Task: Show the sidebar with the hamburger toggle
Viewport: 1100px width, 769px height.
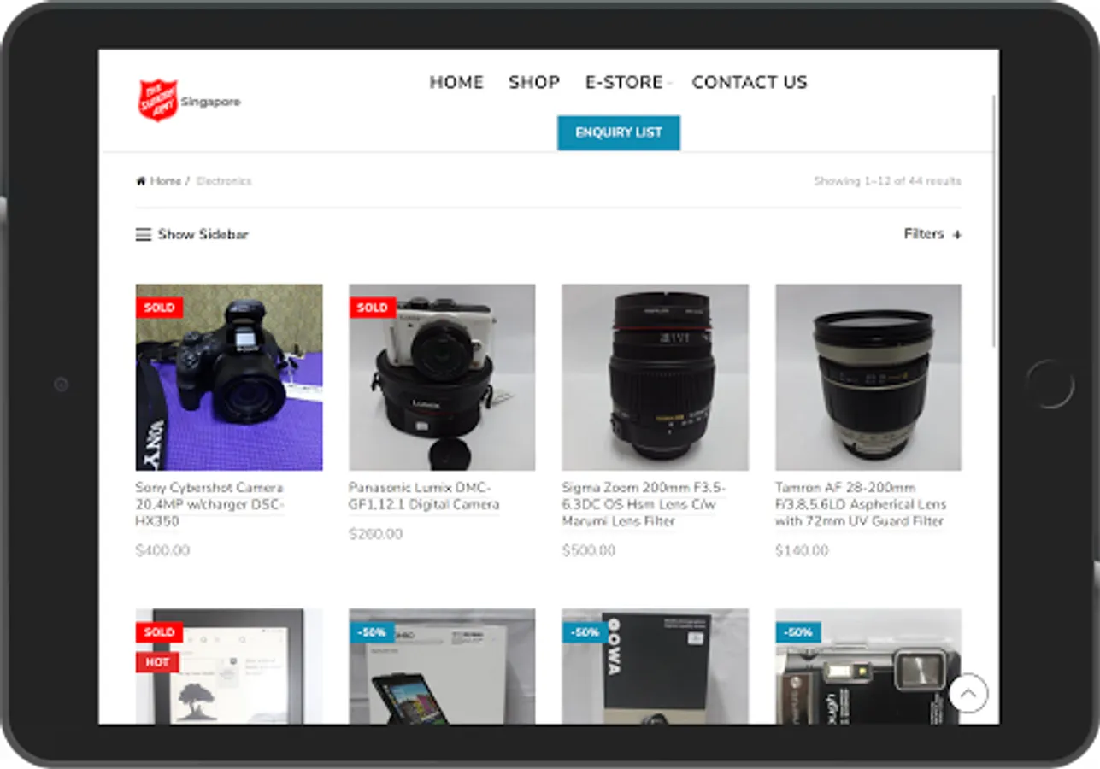Action: pyautogui.click(x=192, y=234)
